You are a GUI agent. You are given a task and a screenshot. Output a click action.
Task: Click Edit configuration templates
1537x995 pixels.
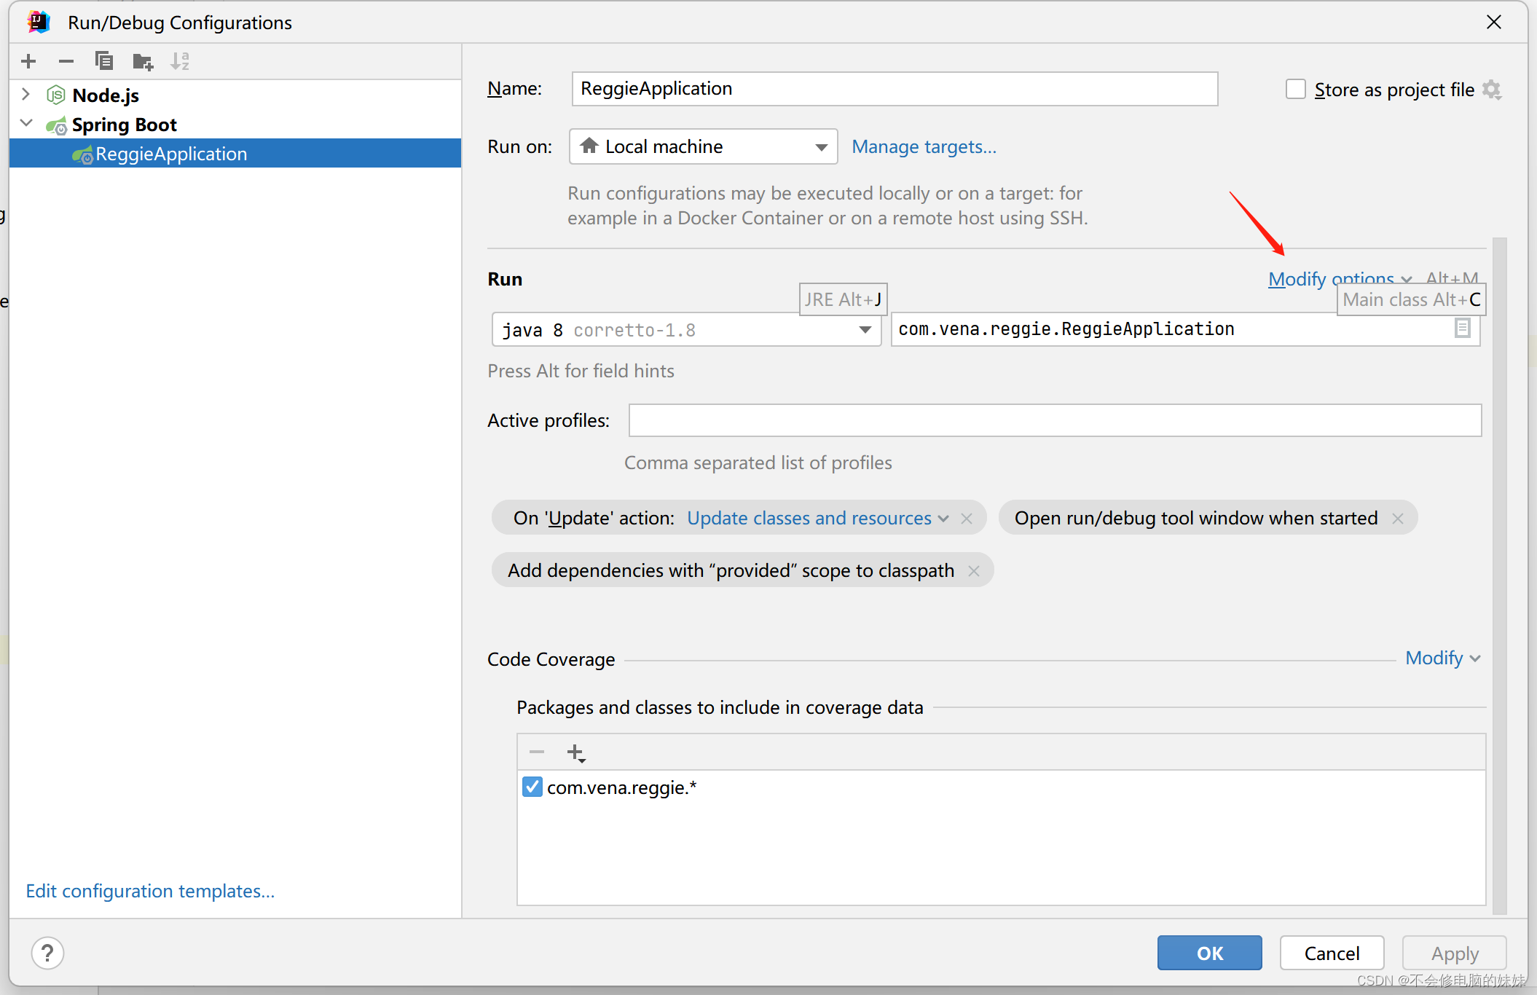[150, 891]
